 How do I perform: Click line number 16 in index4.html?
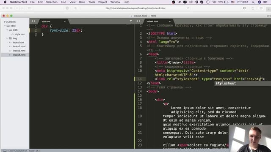140,100
